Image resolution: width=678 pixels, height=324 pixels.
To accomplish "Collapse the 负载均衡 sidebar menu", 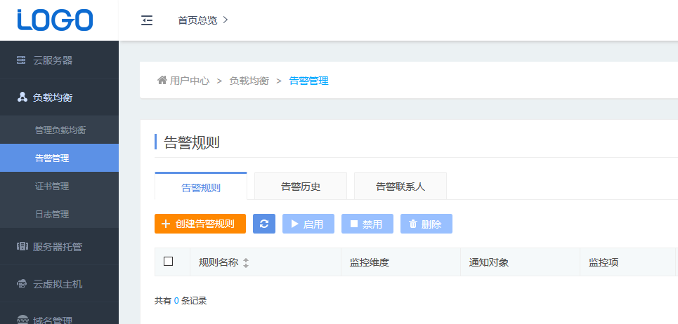I will [53, 97].
